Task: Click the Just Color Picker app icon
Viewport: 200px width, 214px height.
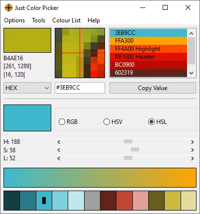Action: tap(8, 7)
